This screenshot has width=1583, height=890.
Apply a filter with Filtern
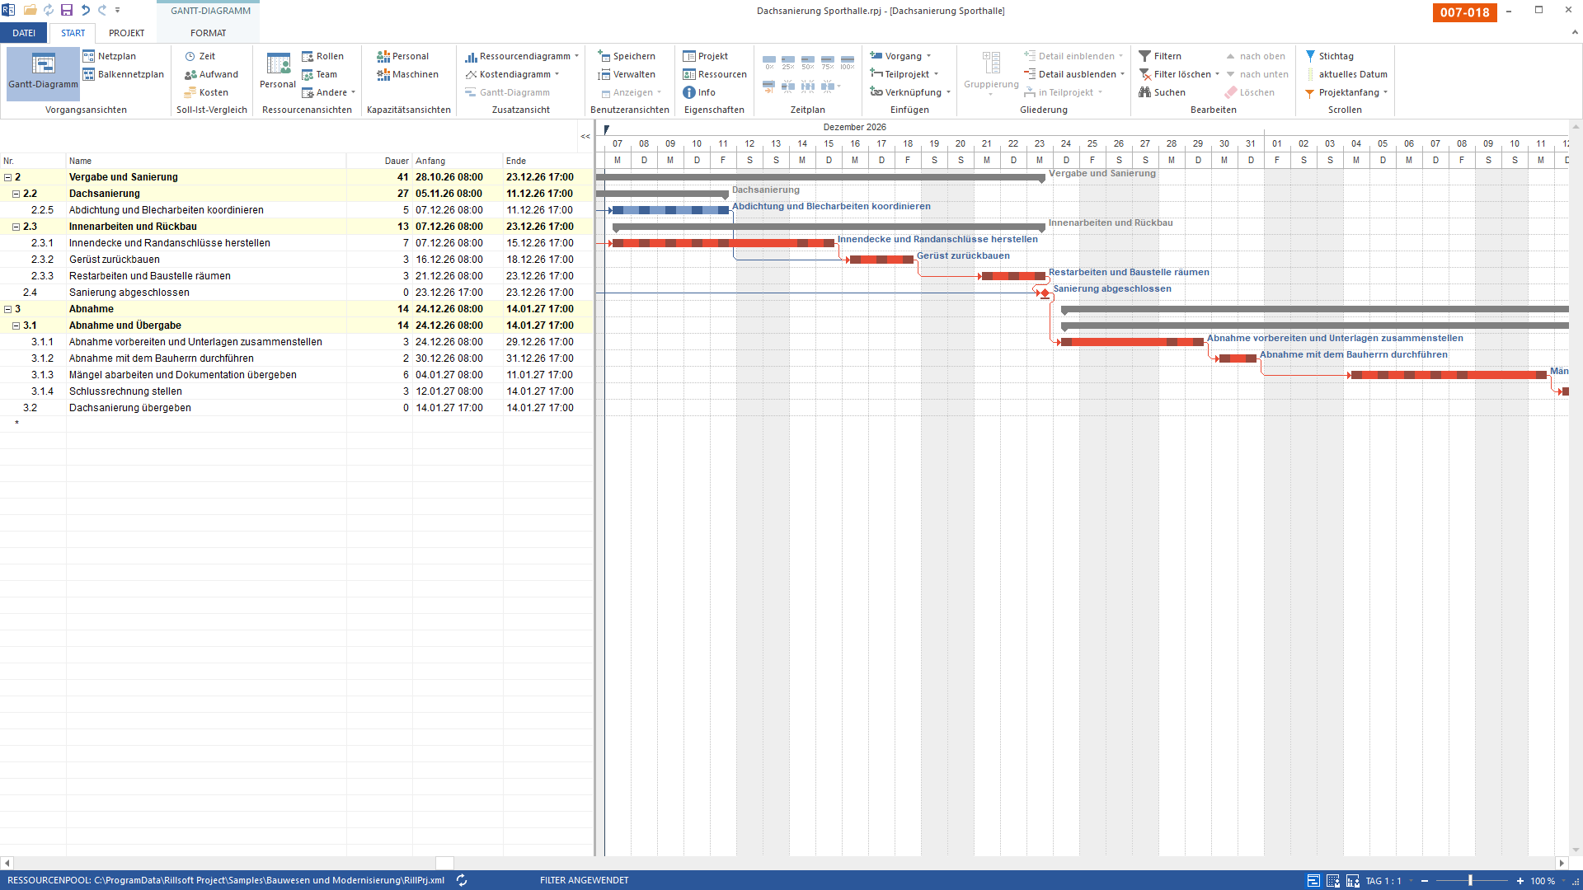click(x=1160, y=56)
